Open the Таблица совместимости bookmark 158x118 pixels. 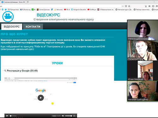coord(142,9)
